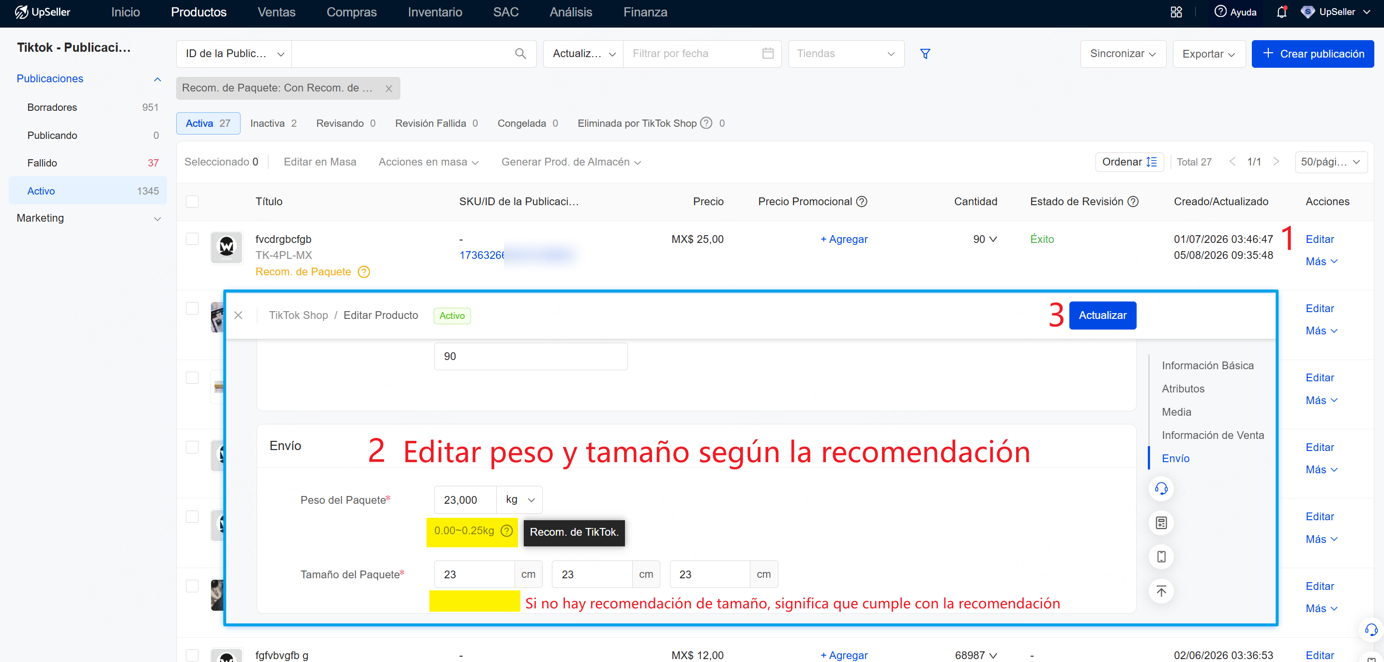Screen dimensions: 1384x662
Task: Select the fvcdrgbcfgb row checkbox
Action: tap(192, 239)
